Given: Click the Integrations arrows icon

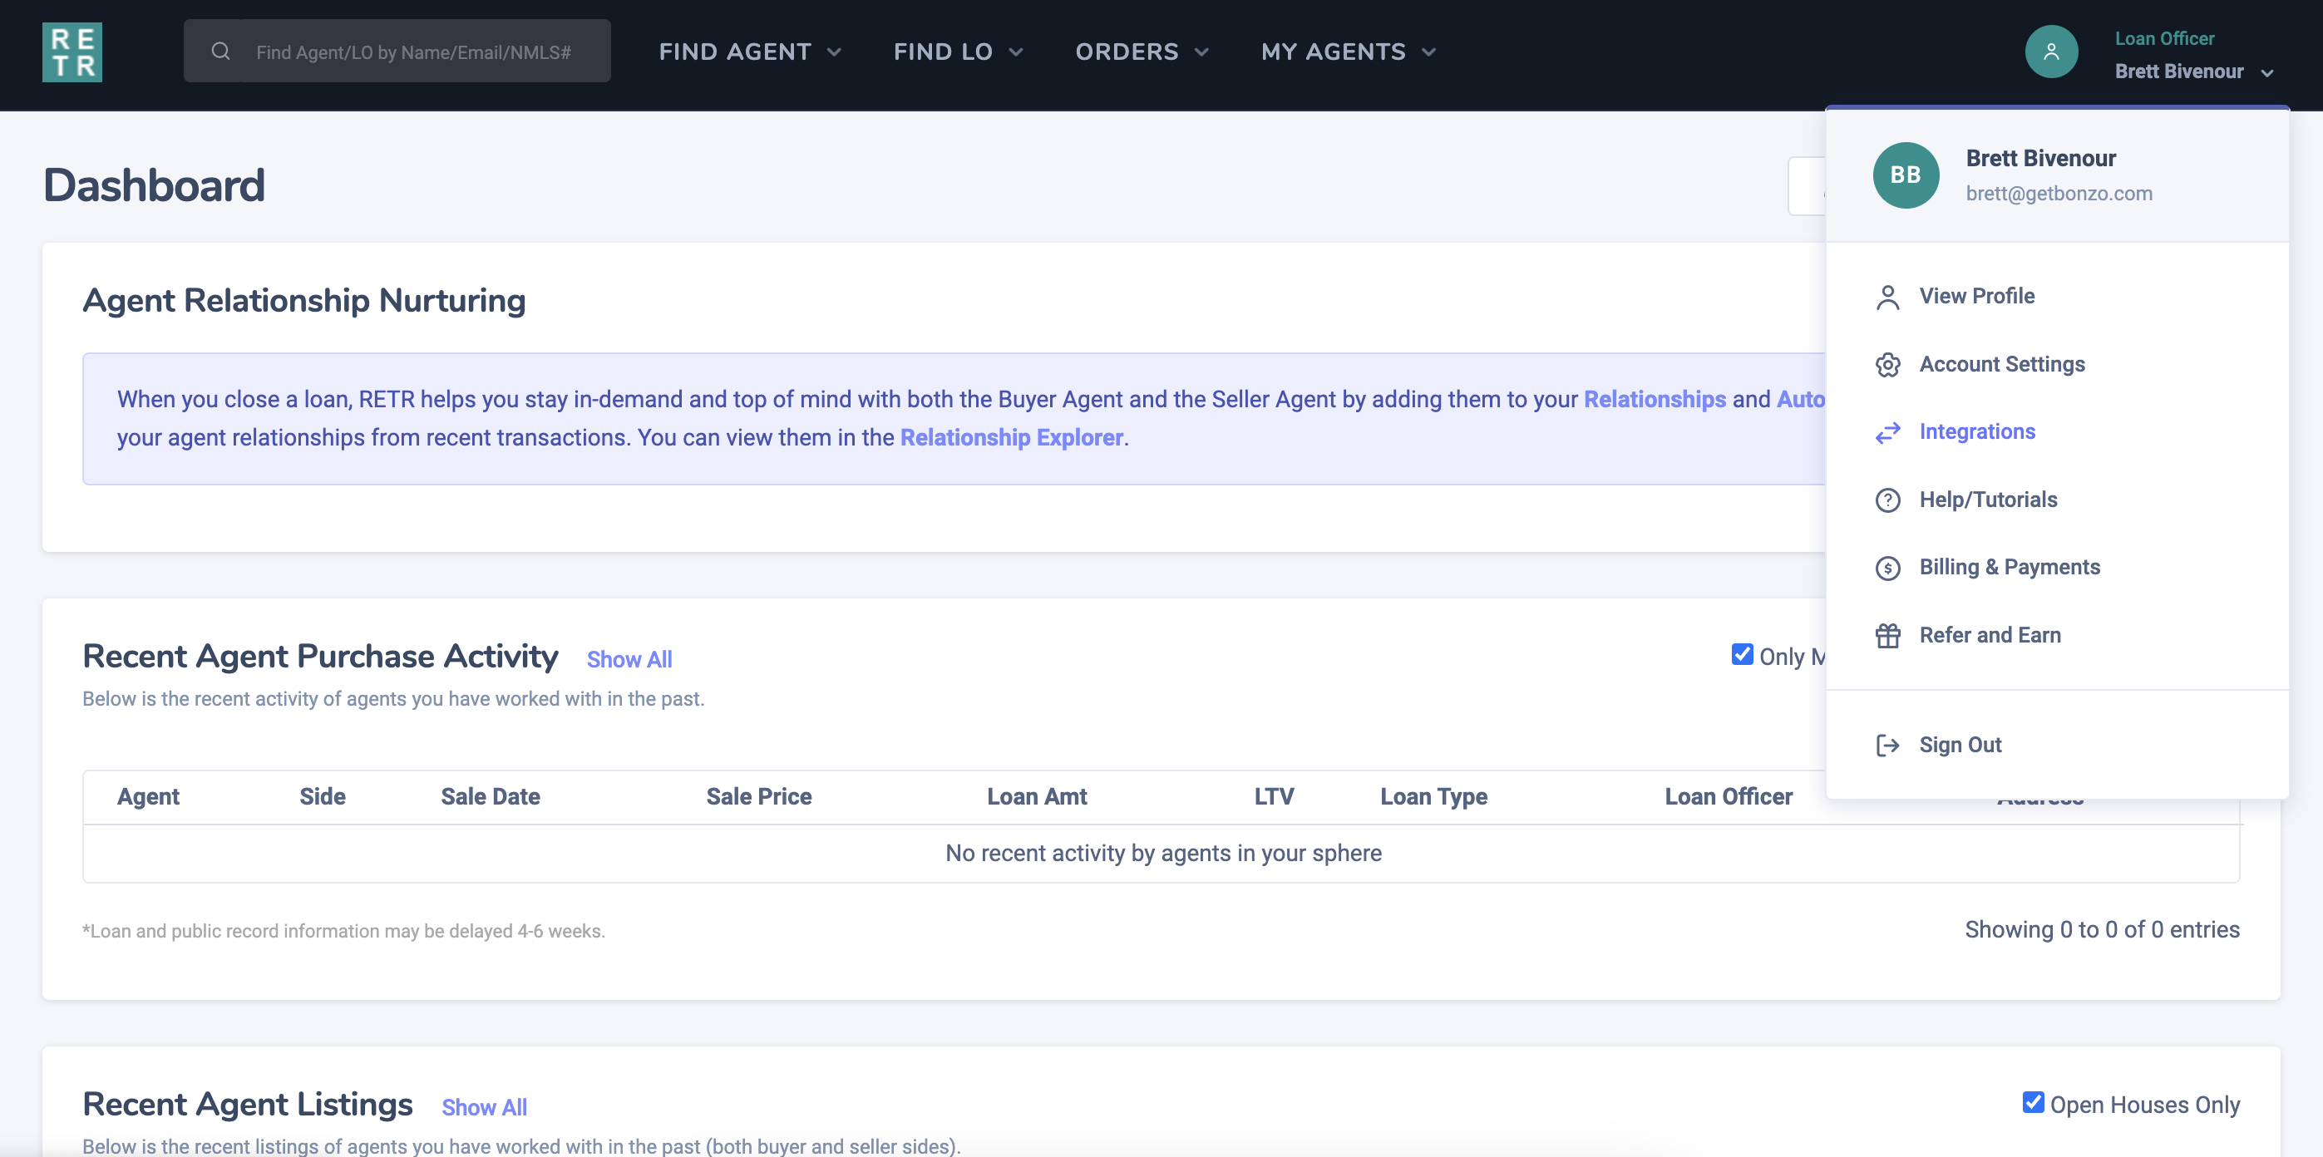Looking at the screenshot, I should 1888,432.
